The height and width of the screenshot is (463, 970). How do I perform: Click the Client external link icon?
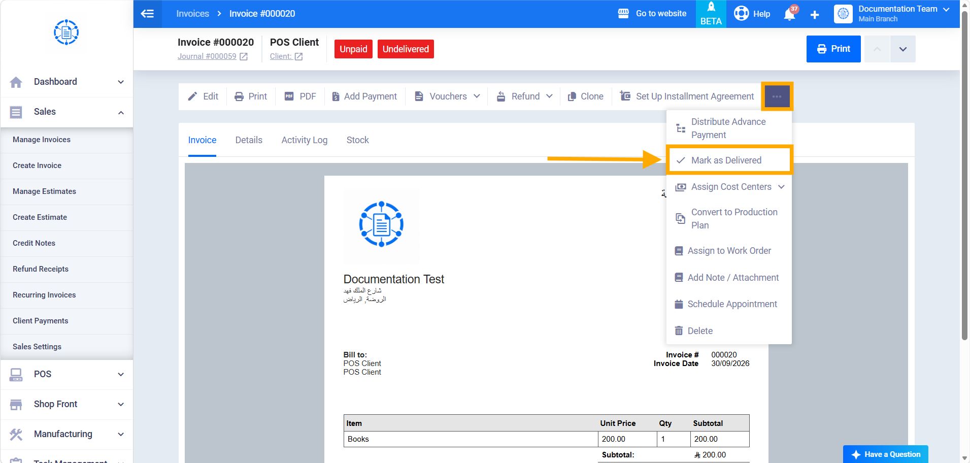click(298, 56)
